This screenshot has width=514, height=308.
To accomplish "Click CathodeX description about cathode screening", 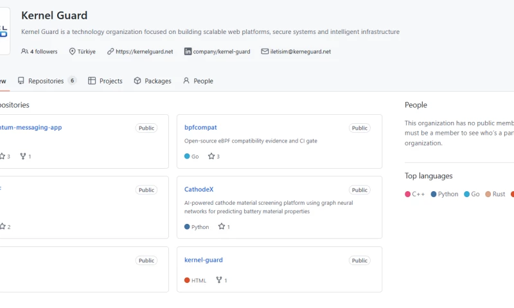I will 269,207.
